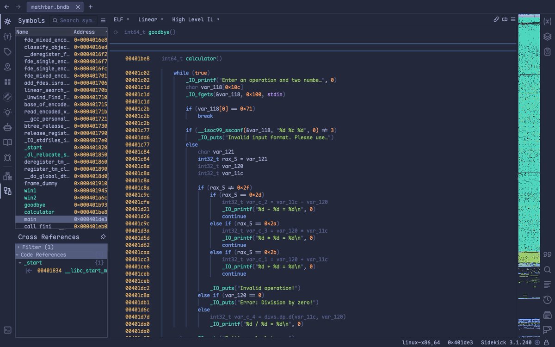This screenshot has height=347, width=555.
Task: Open the text-lines icon in right sidebar
Action: (548, 284)
